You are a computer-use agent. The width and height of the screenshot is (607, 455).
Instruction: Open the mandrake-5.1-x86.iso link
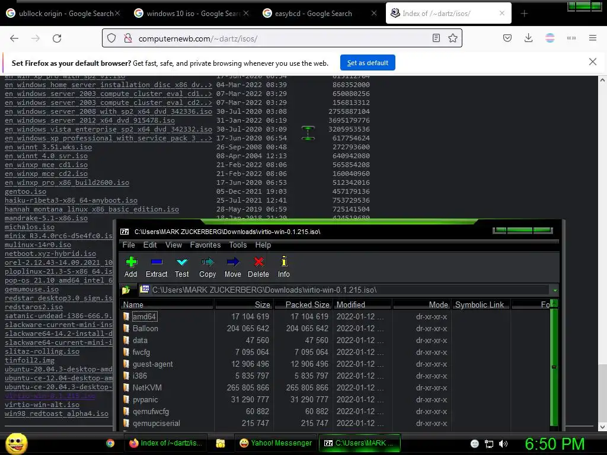[46, 218]
